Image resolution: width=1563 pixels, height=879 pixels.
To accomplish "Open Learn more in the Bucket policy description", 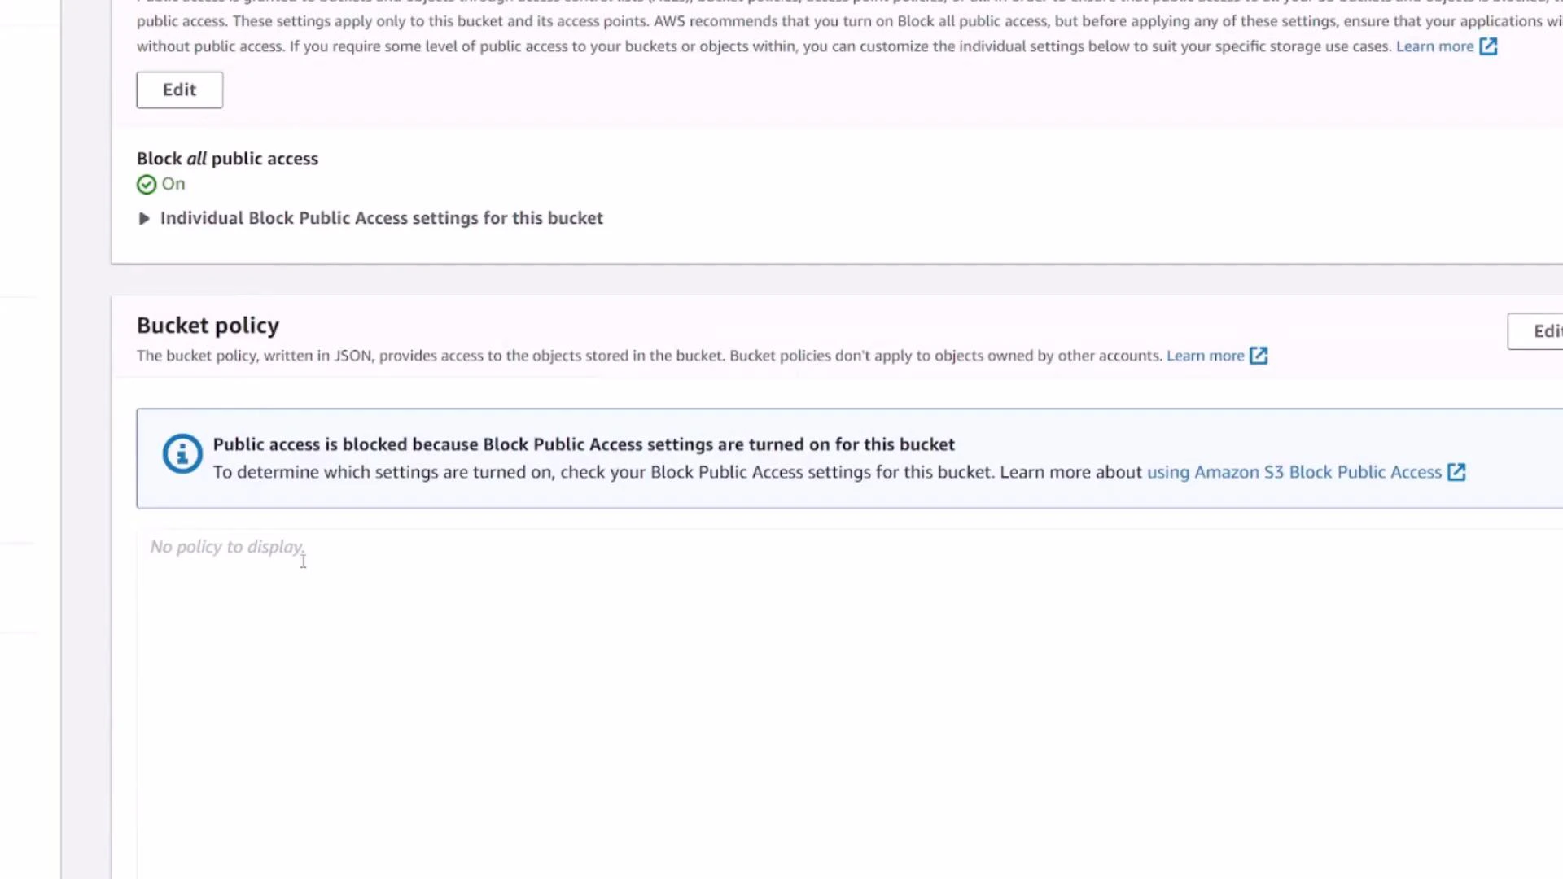I will click(1206, 356).
